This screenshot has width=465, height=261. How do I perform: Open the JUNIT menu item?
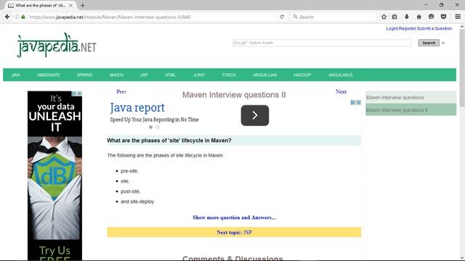tap(199, 75)
